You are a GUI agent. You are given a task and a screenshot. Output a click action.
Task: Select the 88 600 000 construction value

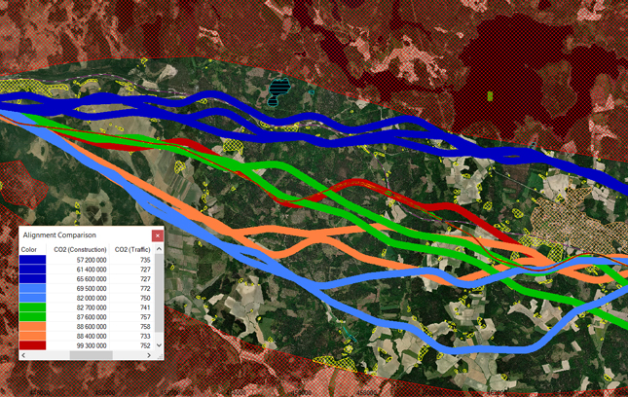(x=92, y=327)
